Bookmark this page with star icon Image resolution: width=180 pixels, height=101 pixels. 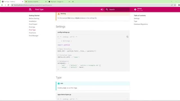175,5
